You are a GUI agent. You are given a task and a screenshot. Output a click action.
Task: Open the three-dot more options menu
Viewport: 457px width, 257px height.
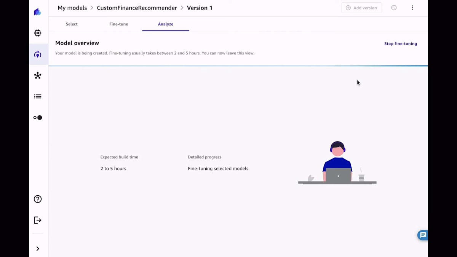[412, 8]
